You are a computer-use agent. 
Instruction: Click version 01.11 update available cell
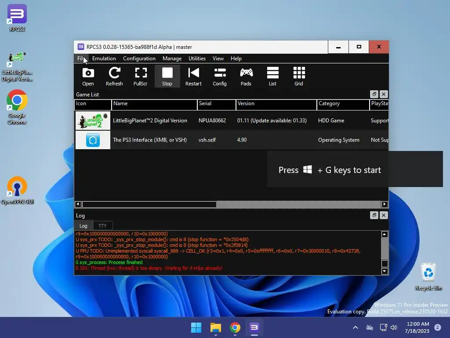272,121
